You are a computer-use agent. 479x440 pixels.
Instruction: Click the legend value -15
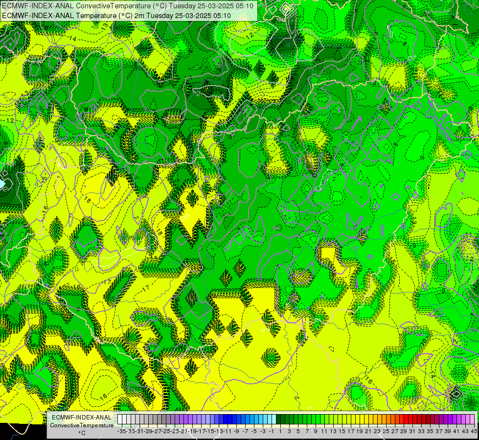tap(210, 431)
